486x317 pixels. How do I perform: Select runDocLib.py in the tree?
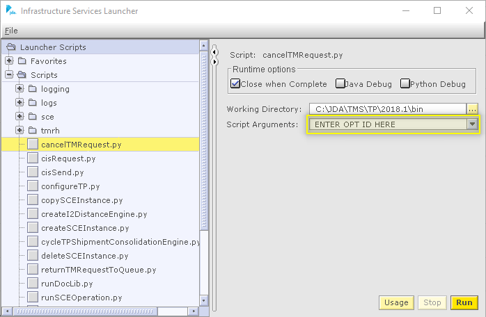coord(67,284)
